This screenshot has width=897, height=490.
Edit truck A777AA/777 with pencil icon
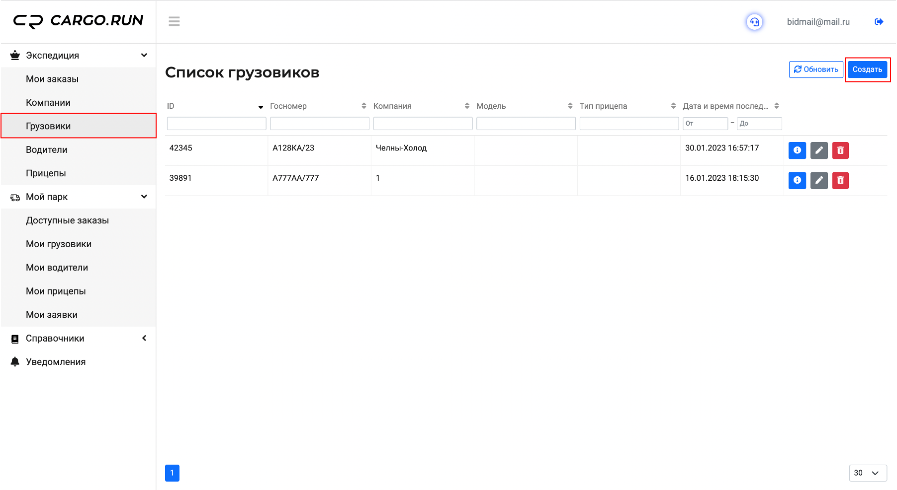(819, 180)
